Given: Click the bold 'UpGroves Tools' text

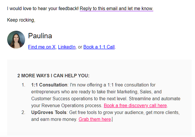Looking at the screenshot, I should click(x=49, y=112).
